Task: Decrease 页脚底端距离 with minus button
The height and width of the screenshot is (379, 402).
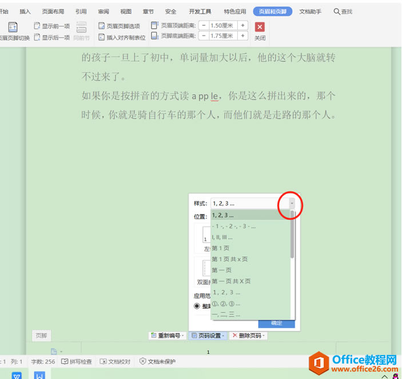Action: pyautogui.click(x=204, y=35)
